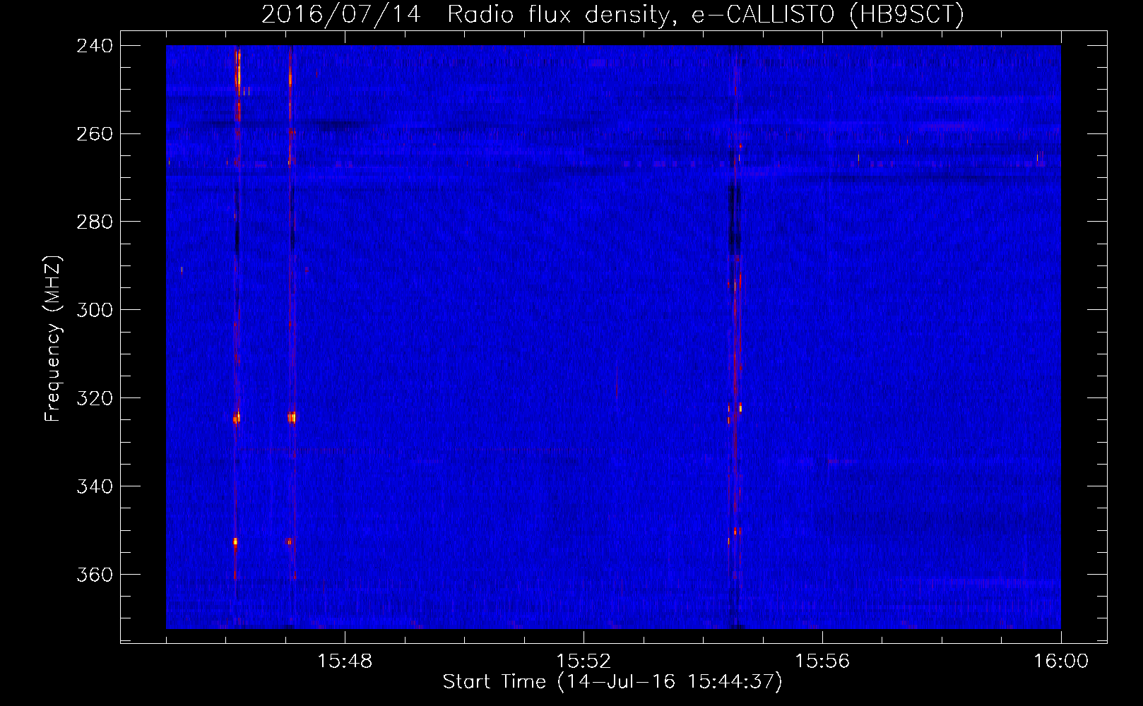Click the 240 frequency tick label
The width and height of the screenshot is (1143, 706).
[x=94, y=46]
